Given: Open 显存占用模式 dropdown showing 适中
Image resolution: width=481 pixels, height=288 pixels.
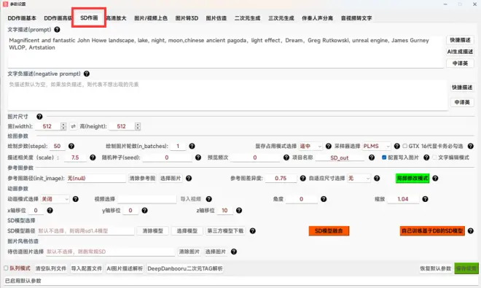Looking at the screenshot, I should click(310, 146).
